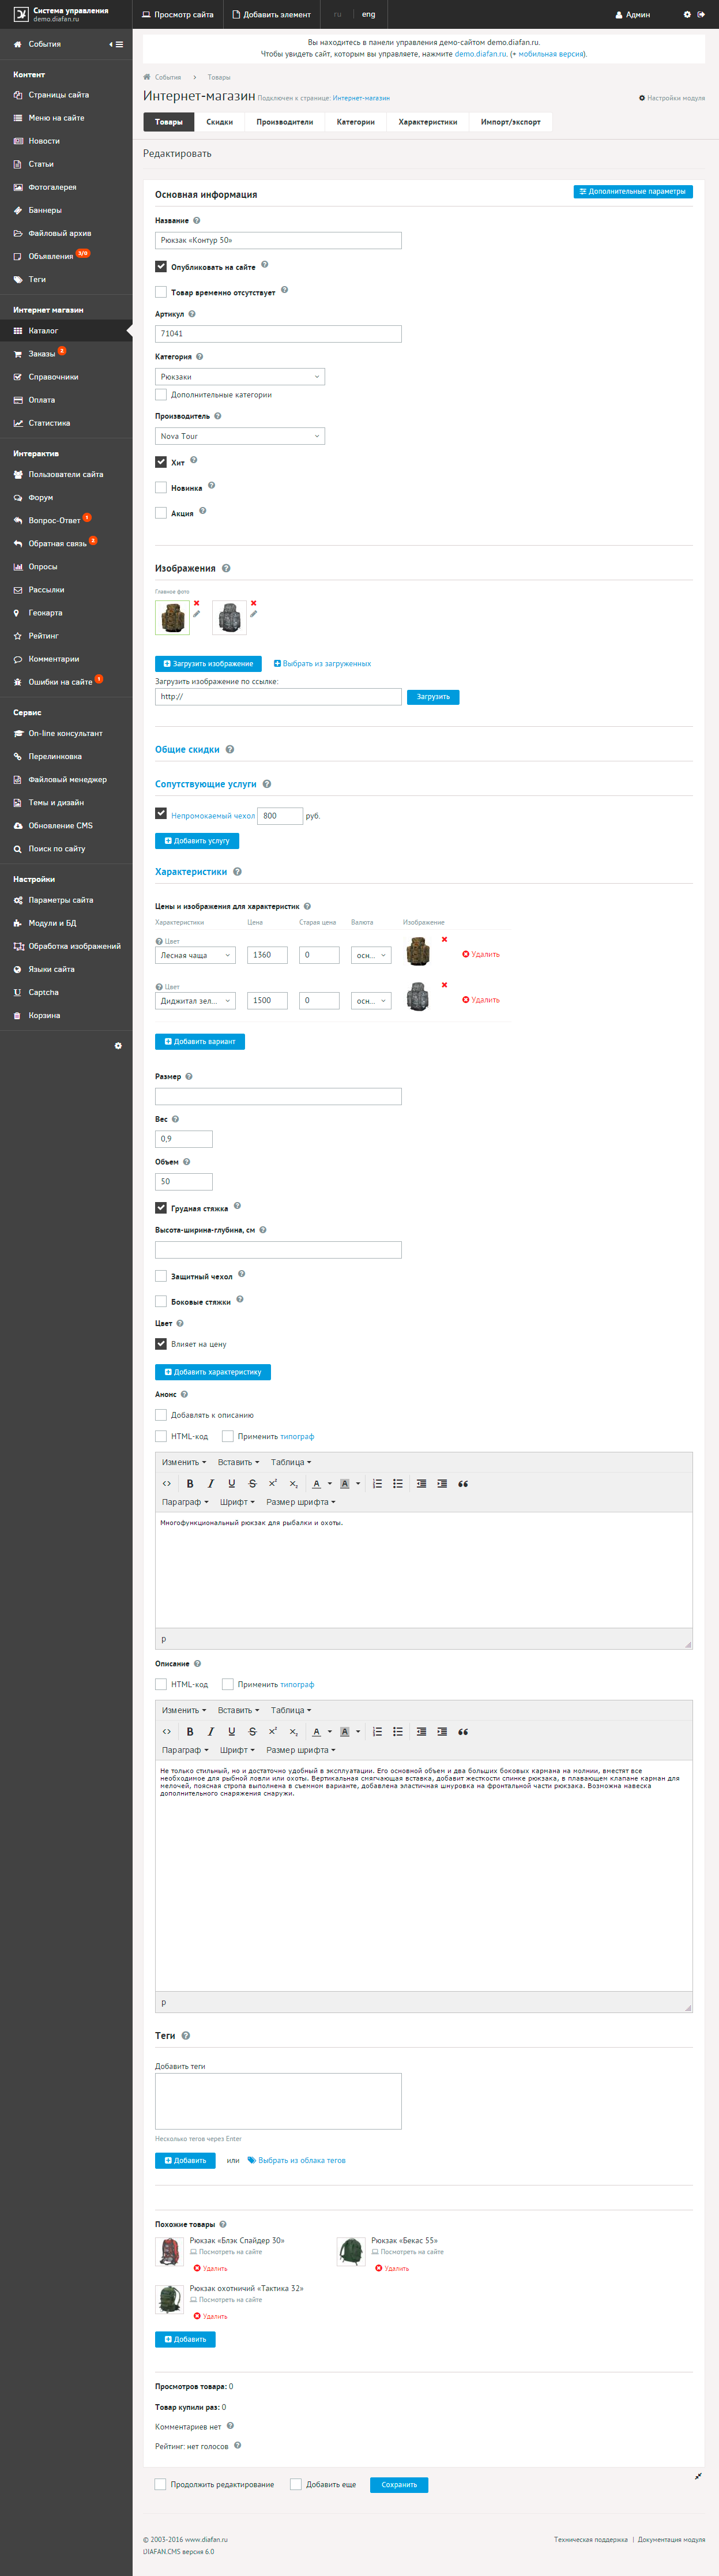
Task: Switch to Категории tab
Action: [x=356, y=122]
